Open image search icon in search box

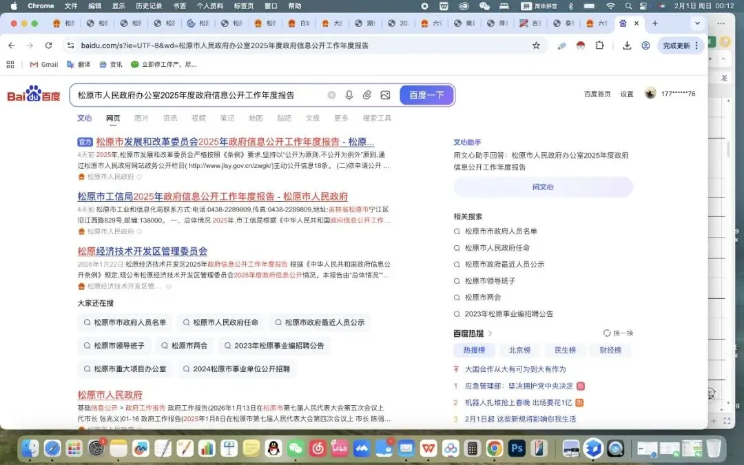coord(385,95)
